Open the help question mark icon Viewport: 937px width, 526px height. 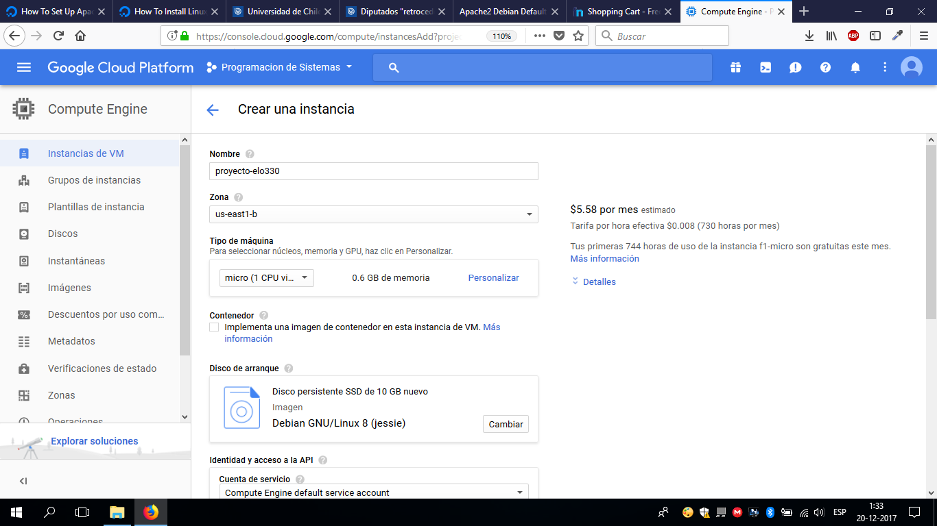tap(825, 67)
